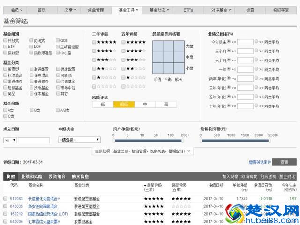Check the 封闭式 fund group checkbox

[x=31, y=40]
